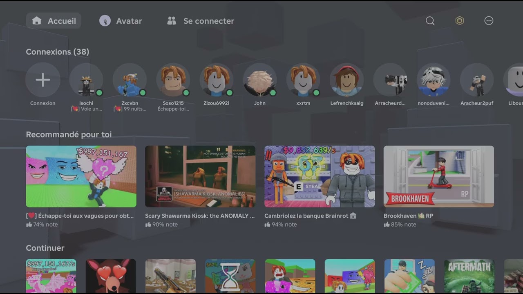Open the Se connecter tab
523x294 pixels.
click(201, 21)
